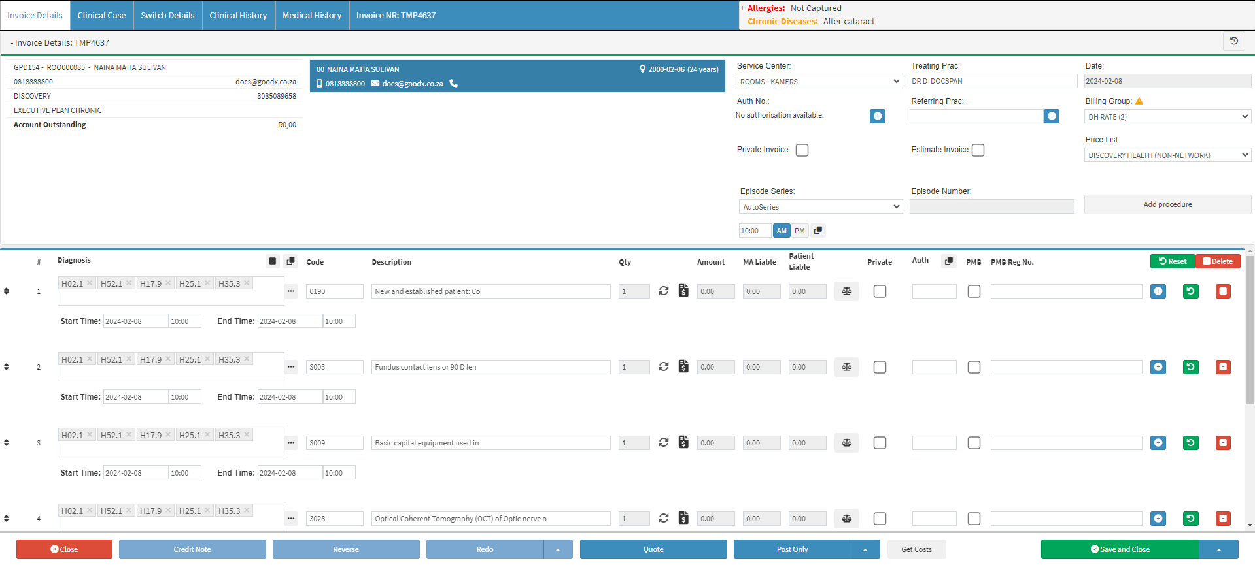Click the balance scale icon on row 3009
The image size is (1255, 565).
point(846,443)
